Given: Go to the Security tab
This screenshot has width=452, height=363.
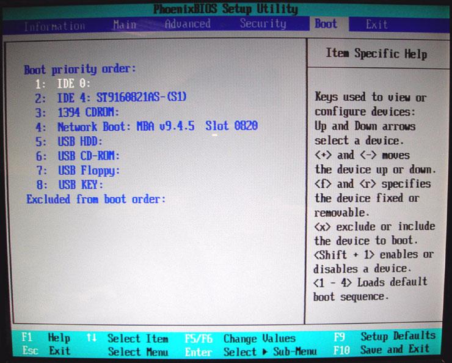Looking at the screenshot, I should pyautogui.click(x=263, y=23).
